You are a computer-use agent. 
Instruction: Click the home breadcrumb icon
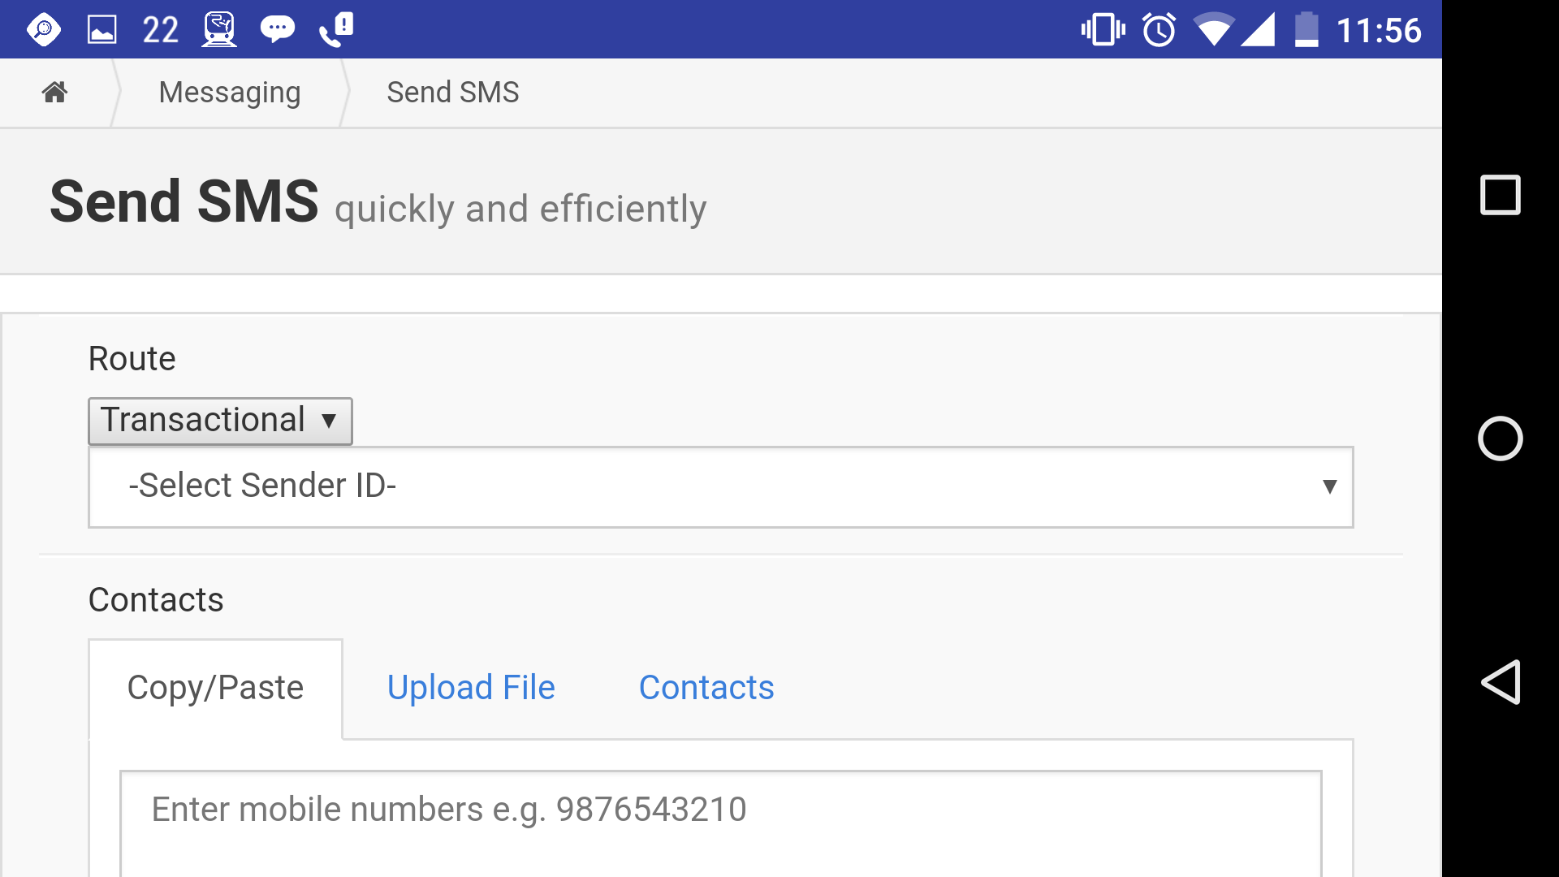[54, 92]
